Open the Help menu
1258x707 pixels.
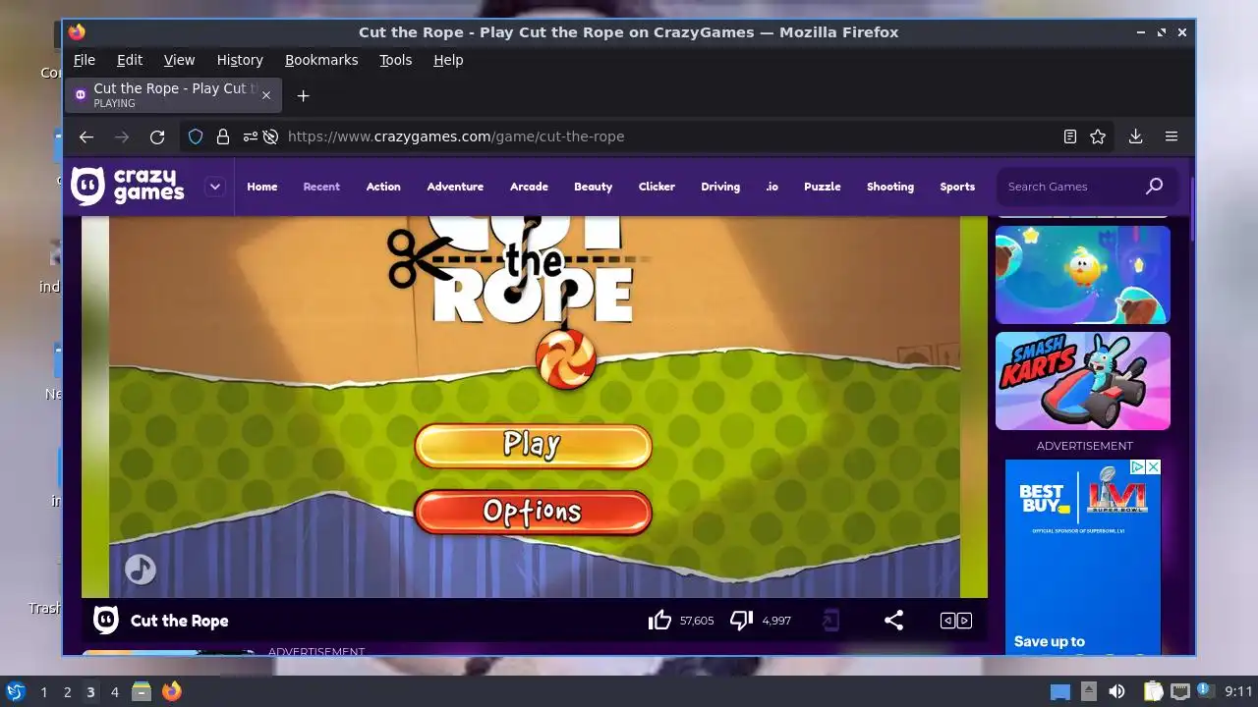coord(448,60)
